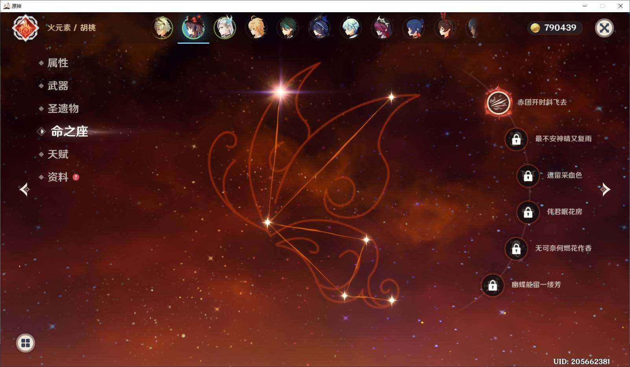Click the Mora coin icon
Screen dimensions: 630x367
pos(535,28)
